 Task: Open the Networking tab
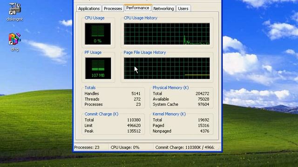pyautogui.click(x=163, y=8)
